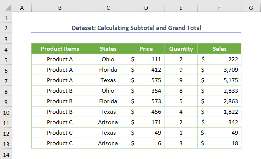
Task: Select the sales cell showing 3,709
Action: coord(220,70)
